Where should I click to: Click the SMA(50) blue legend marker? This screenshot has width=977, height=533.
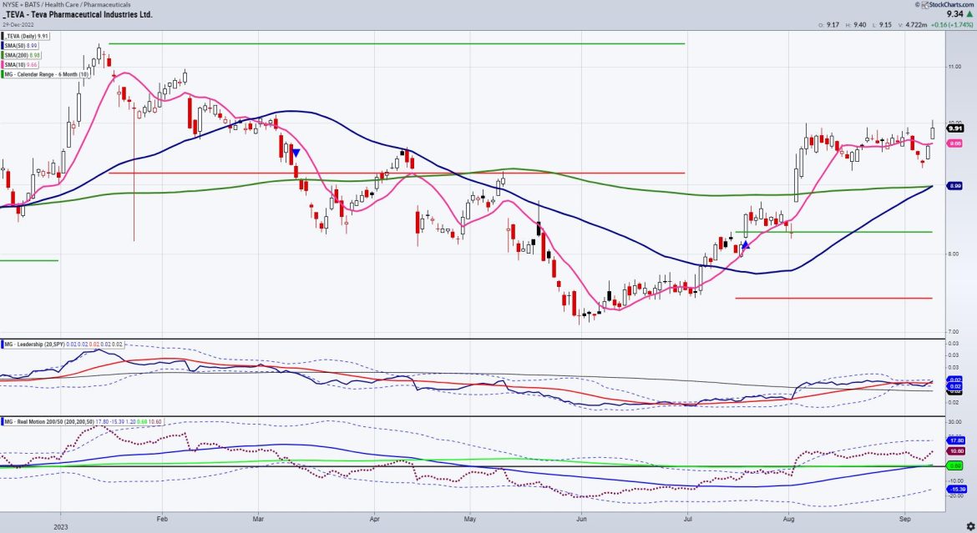[3, 46]
